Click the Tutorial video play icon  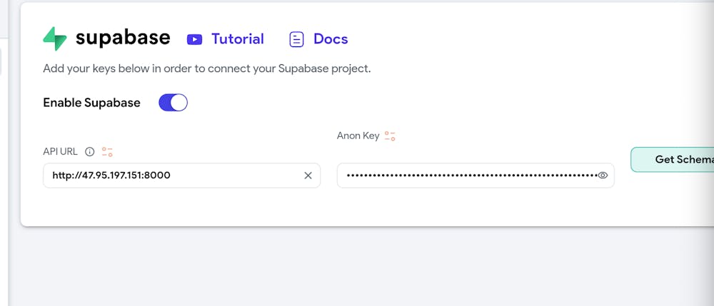(x=194, y=39)
